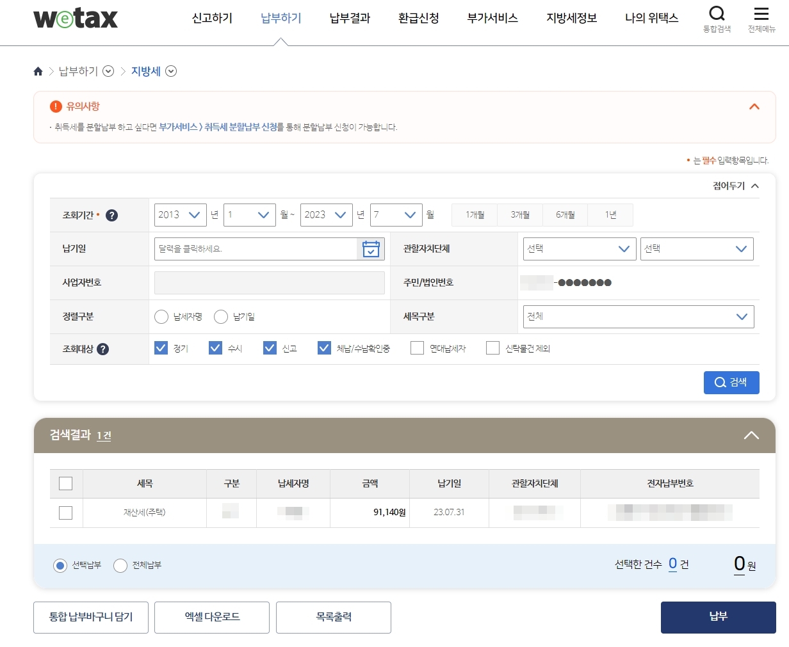
Task: Click the 재산세(주택) cell
Action: click(145, 513)
